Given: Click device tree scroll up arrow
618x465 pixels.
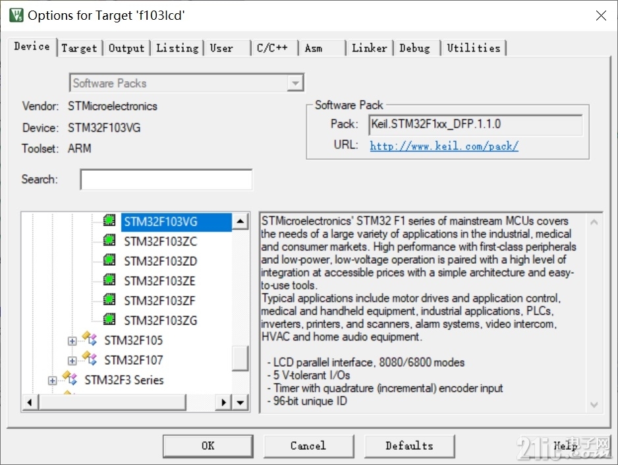Looking at the screenshot, I should point(240,221).
